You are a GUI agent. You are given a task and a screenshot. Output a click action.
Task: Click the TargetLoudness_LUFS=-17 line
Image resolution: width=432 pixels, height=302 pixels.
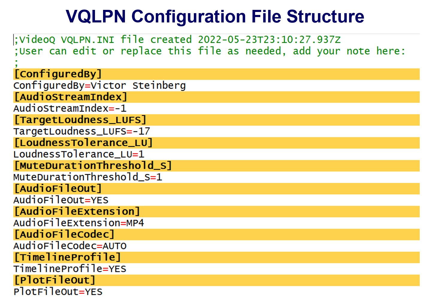tap(81, 131)
